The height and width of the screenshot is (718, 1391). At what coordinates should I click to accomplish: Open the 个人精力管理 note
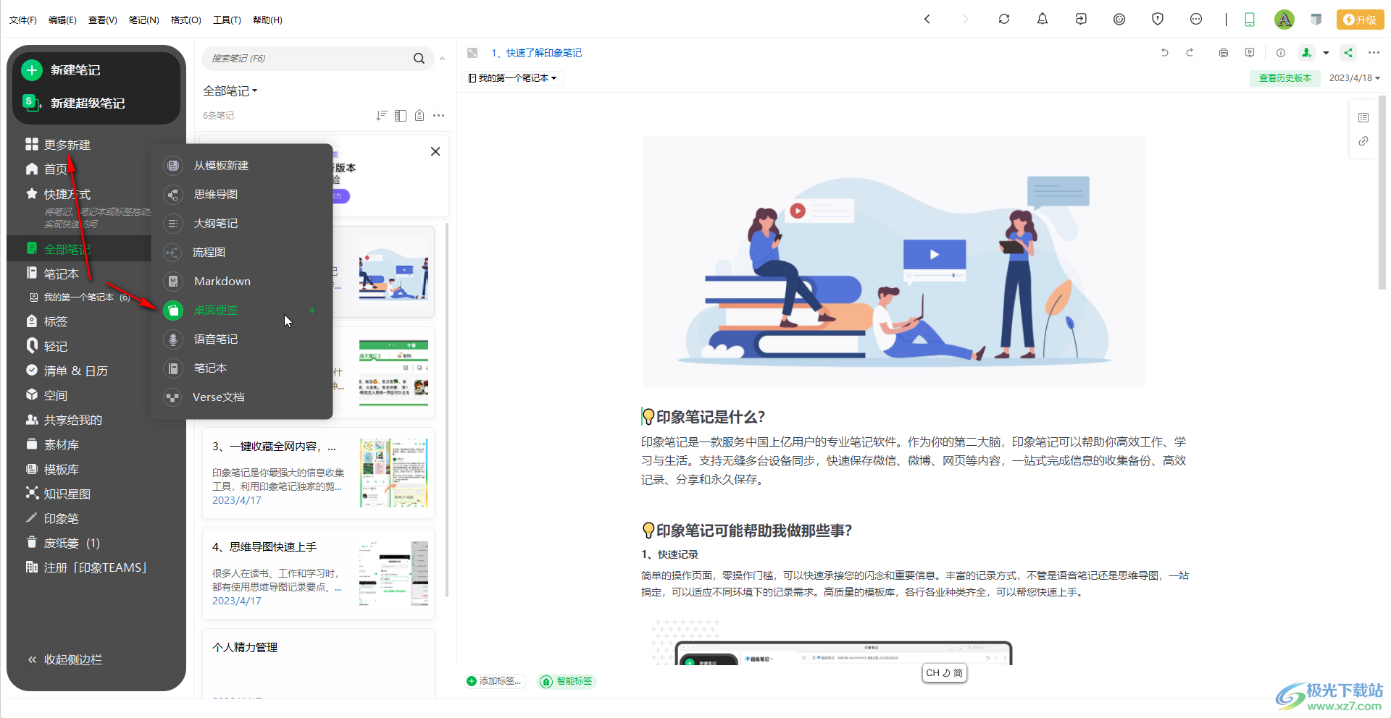[319, 664]
